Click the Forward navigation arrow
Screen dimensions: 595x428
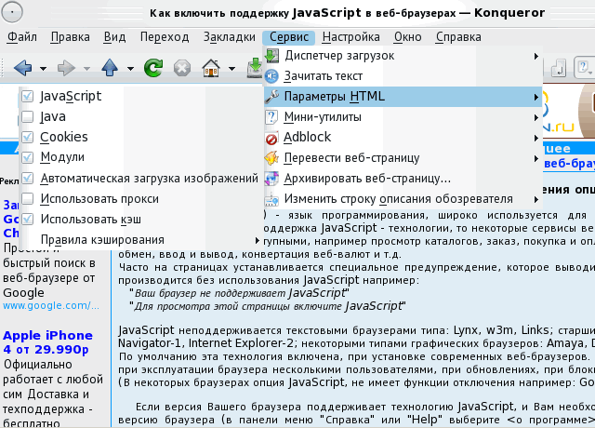click(x=66, y=68)
